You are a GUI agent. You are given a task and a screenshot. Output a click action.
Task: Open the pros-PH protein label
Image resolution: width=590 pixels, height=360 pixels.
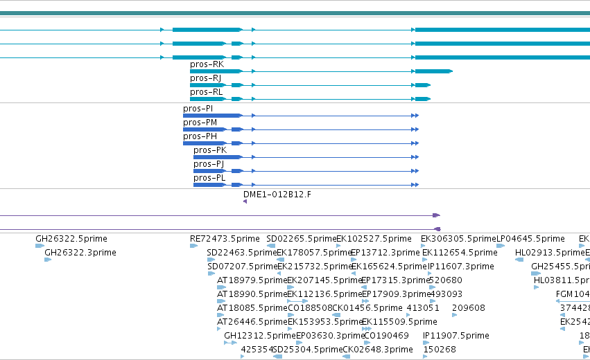[200, 136]
